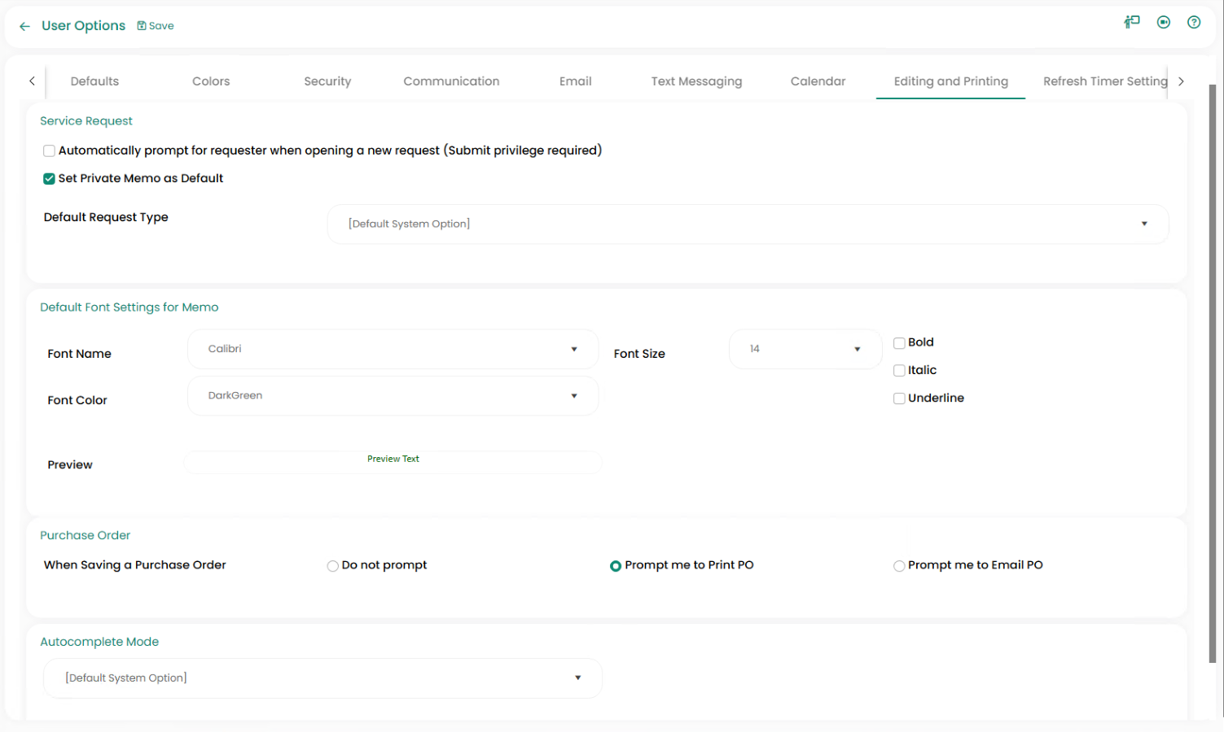Open the help question mark icon
The height and width of the screenshot is (732, 1224).
click(x=1194, y=22)
